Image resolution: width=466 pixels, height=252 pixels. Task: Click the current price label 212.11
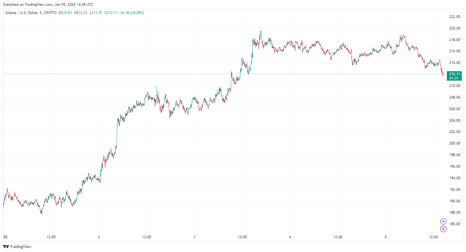[x=454, y=74]
